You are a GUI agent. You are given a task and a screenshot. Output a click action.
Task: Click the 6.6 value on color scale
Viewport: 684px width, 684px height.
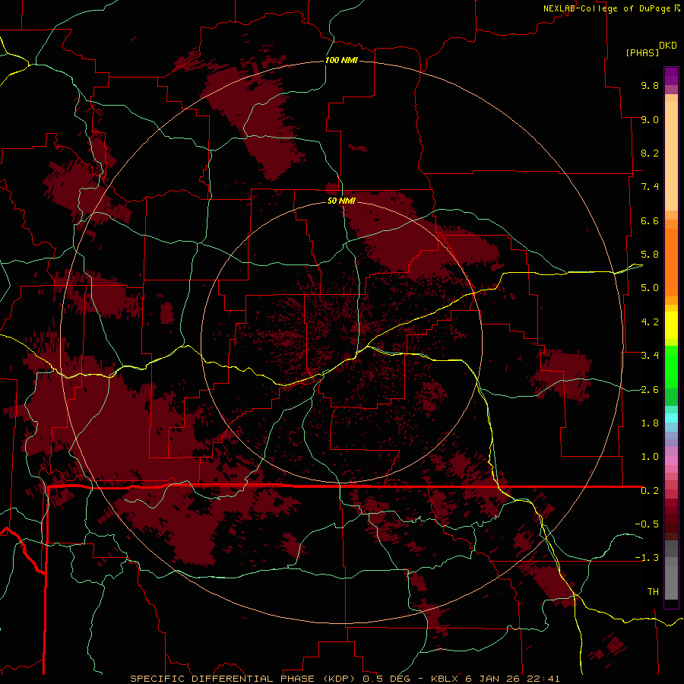coord(650,220)
